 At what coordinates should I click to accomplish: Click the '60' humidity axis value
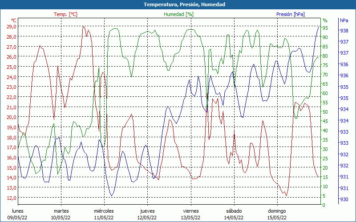point(325,93)
